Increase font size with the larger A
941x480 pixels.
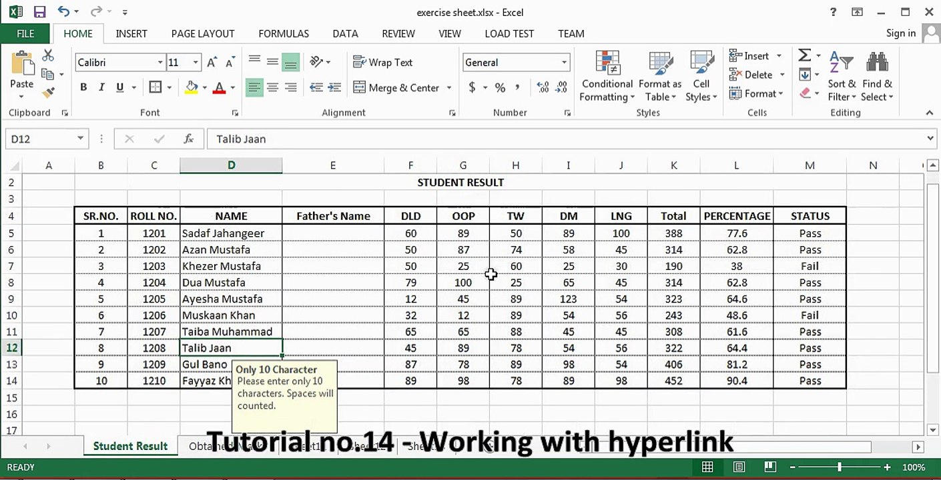(x=212, y=63)
